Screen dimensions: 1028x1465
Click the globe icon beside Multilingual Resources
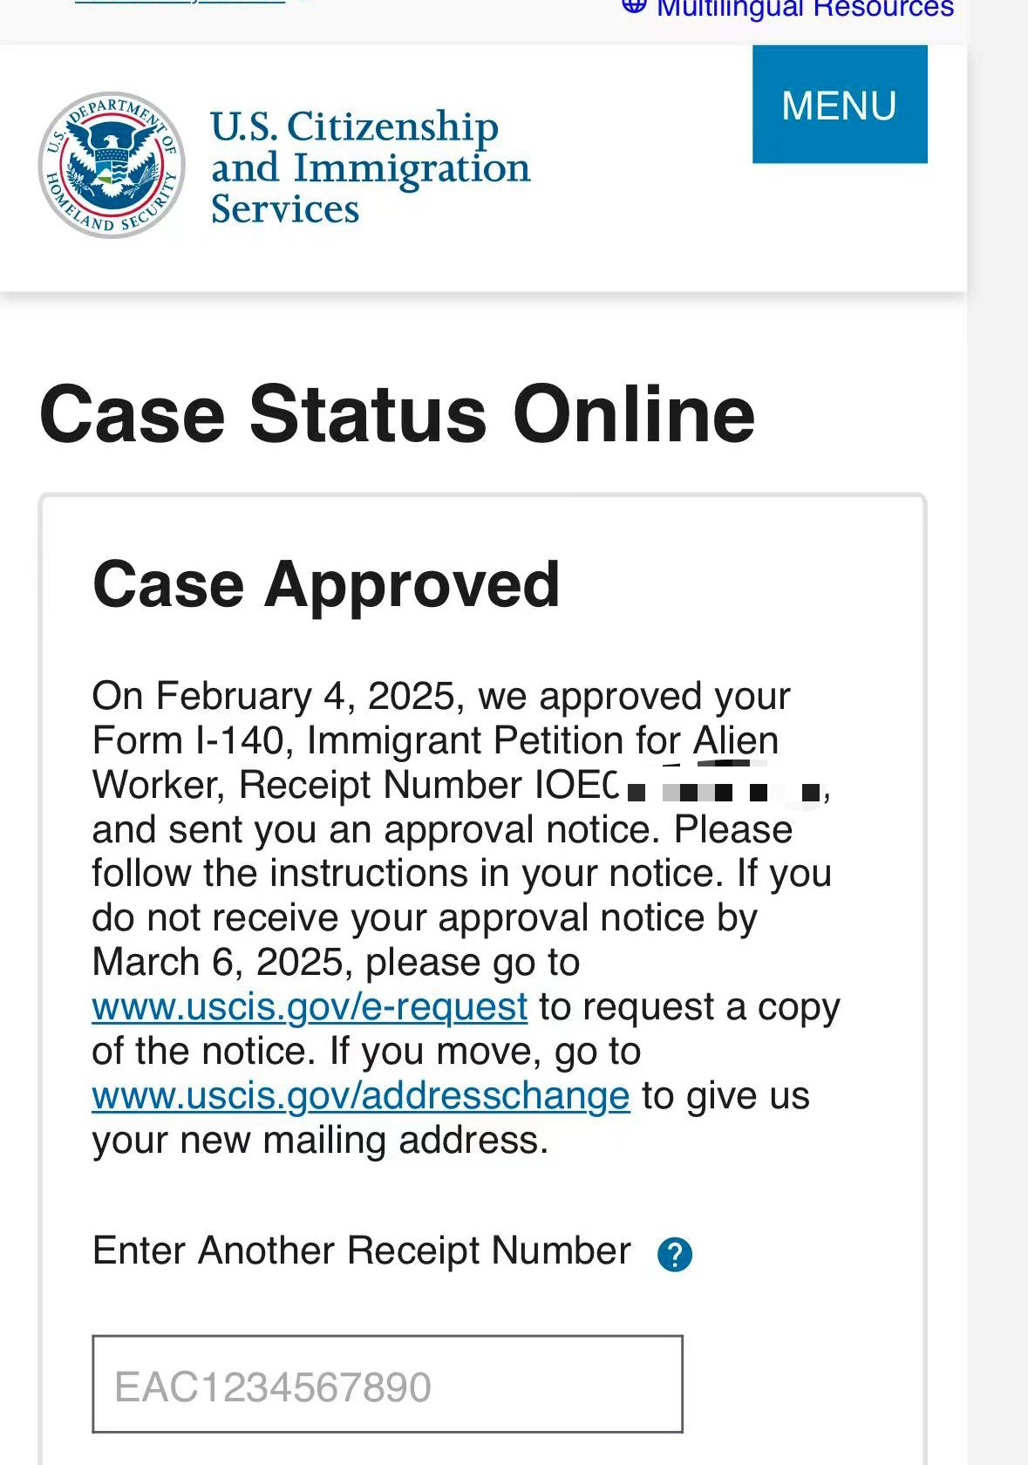click(634, 5)
